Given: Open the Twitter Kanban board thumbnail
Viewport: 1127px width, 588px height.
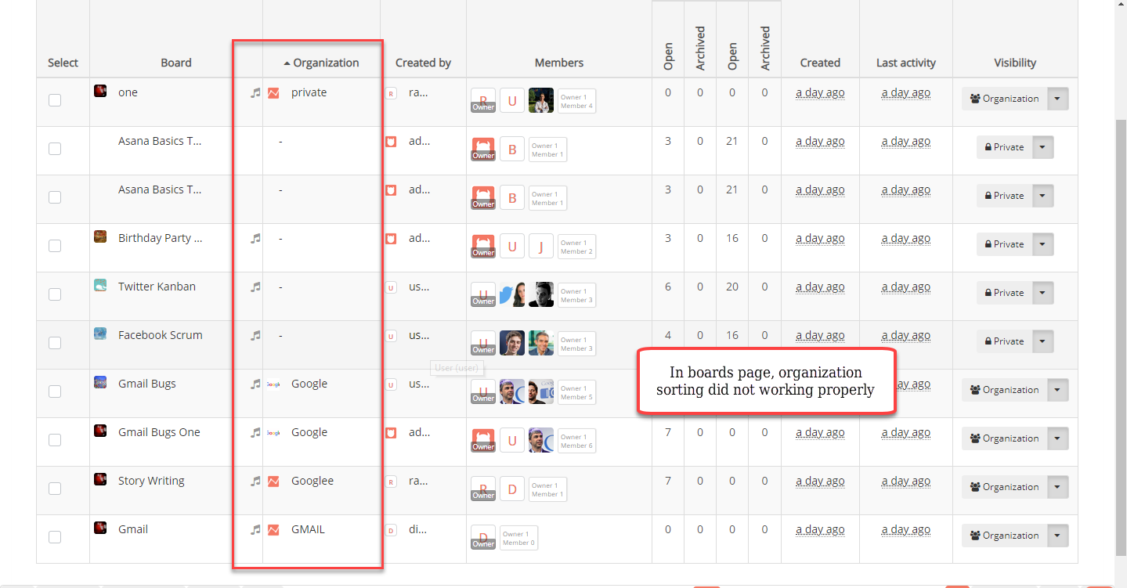Looking at the screenshot, I should click(x=99, y=285).
